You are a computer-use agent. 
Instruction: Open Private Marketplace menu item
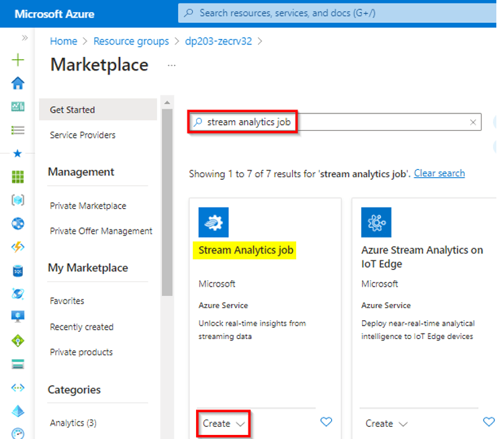tap(88, 206)
